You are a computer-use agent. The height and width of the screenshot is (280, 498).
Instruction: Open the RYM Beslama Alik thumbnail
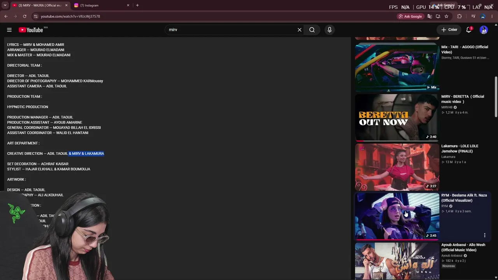point(397,216)
